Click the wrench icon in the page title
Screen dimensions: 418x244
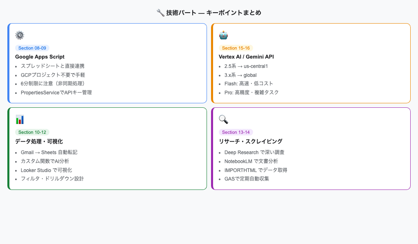pyautogui.click(x=160, y=12)
